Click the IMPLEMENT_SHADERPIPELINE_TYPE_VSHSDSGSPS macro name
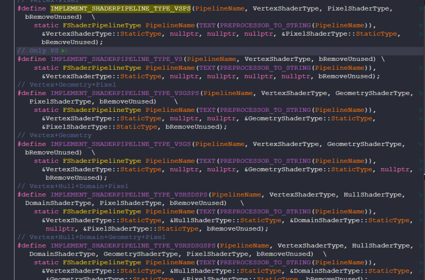 pyautogui.click(x=133, y=245)
